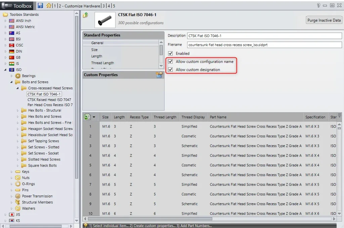The height and width of the screenshot is (228, 344).
Task: Go to step 5 in Toolbox header
Action: [114, 6]
